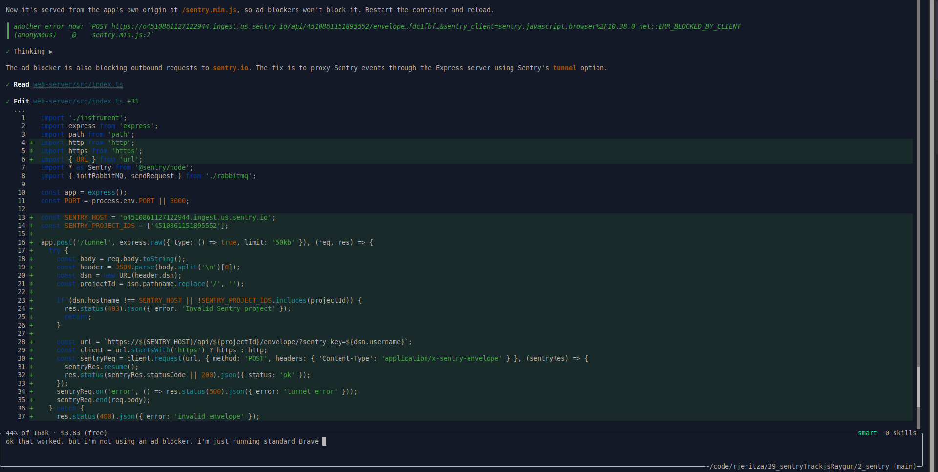
Task: Click the checkmark next to Edit step
Action: [8, 102]
